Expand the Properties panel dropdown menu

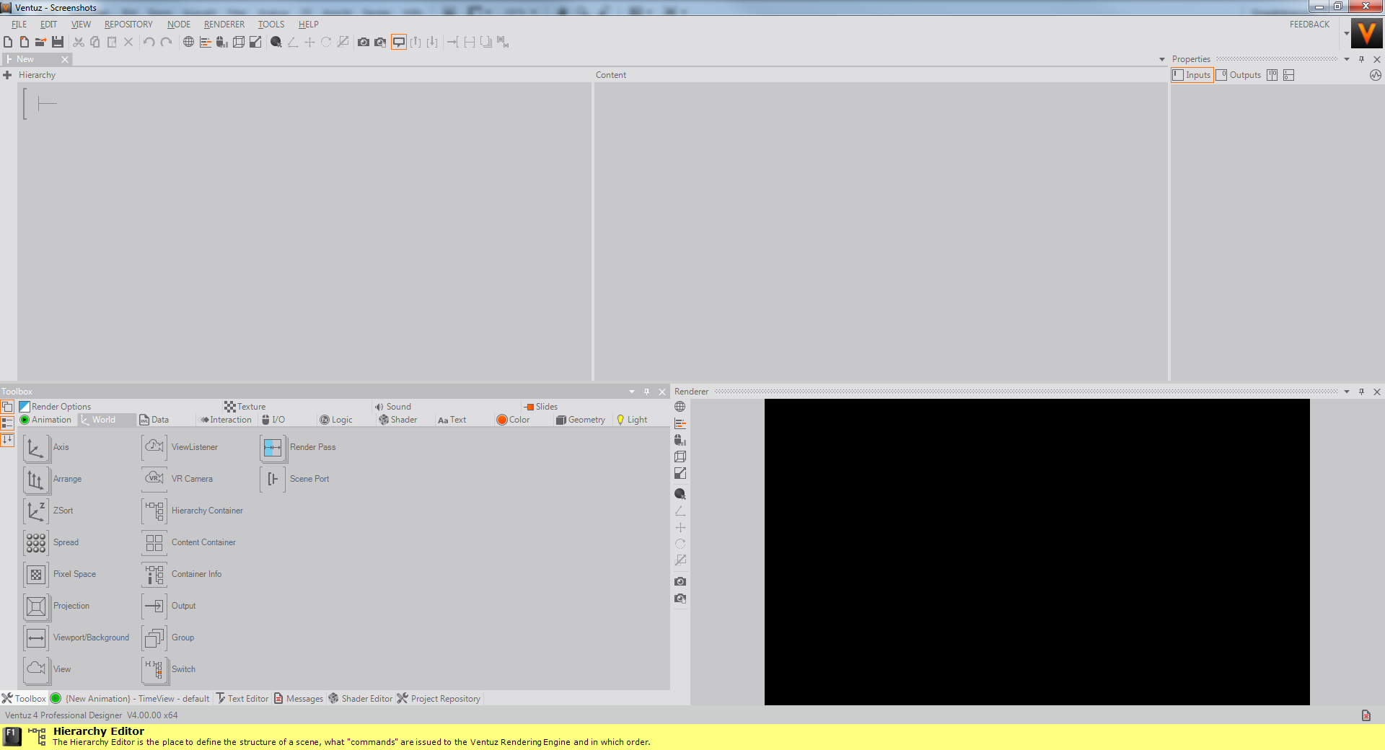tap(1346, 60)
